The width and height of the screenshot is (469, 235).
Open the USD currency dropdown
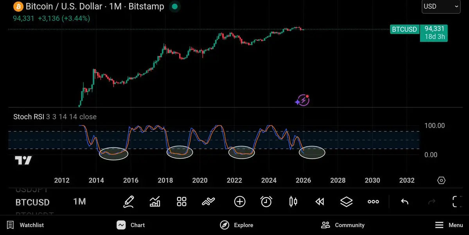click(x=441, y=6)
